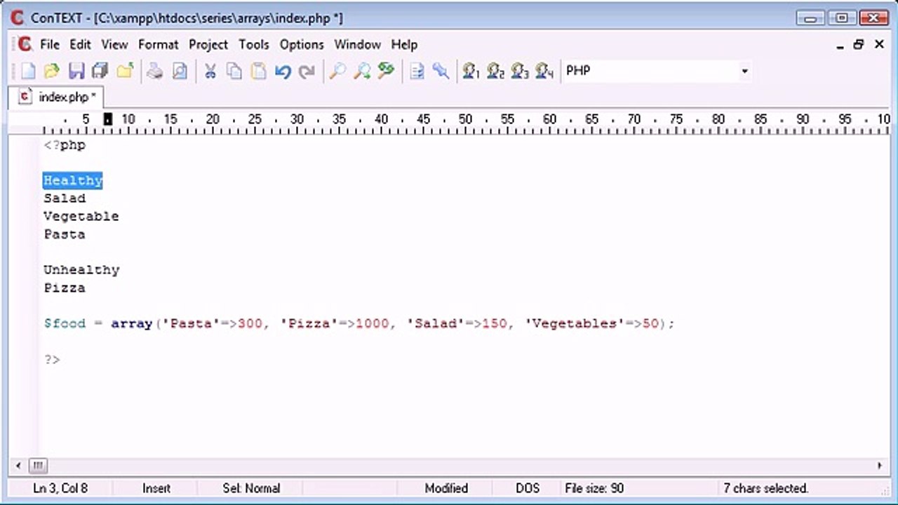Click the Redo arrow icon
Image resolution: width=898 pixels, height=505 pixels.
(x=307, y=71)
